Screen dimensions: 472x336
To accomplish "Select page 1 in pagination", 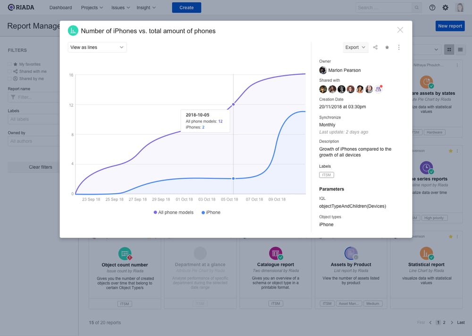I will [x=438, y=322].
